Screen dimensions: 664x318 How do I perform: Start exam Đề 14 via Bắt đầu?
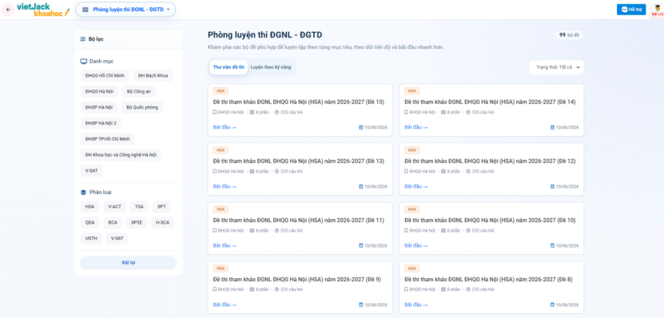tap(415, 128)
